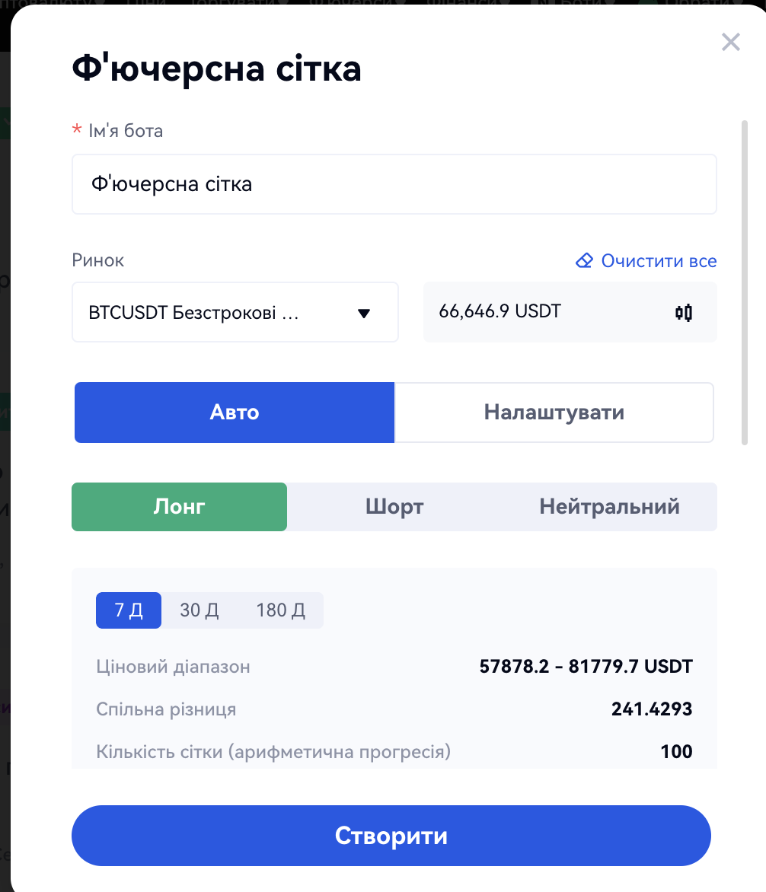Switch to the Налаштувати tab
The image size is (766, 892).
tap(554, 413)
